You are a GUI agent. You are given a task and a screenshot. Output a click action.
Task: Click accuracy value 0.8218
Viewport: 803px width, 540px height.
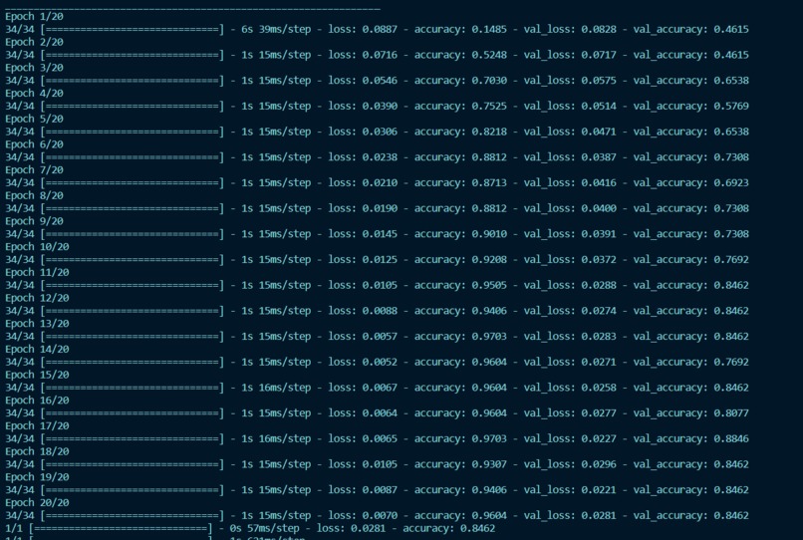pyautogui.click(x=489, y=132)
